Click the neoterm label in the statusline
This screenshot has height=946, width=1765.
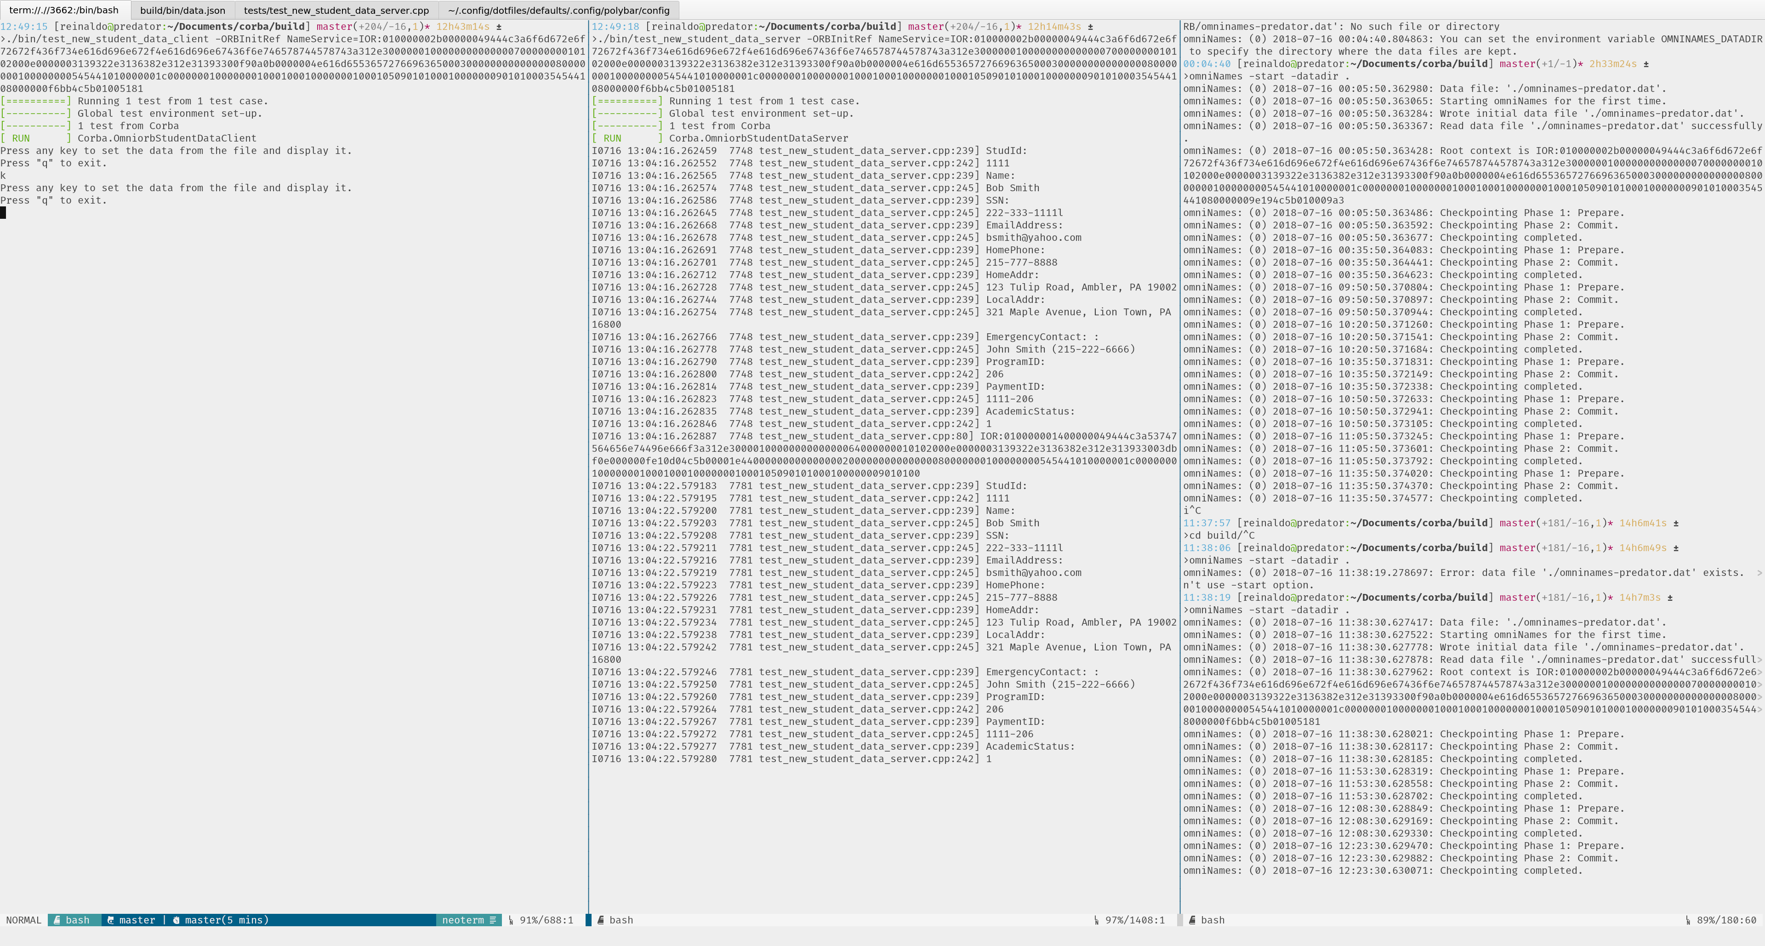point(462,920)
